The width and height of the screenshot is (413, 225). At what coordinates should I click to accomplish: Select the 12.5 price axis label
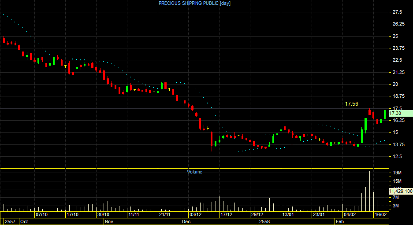(397, 156)
